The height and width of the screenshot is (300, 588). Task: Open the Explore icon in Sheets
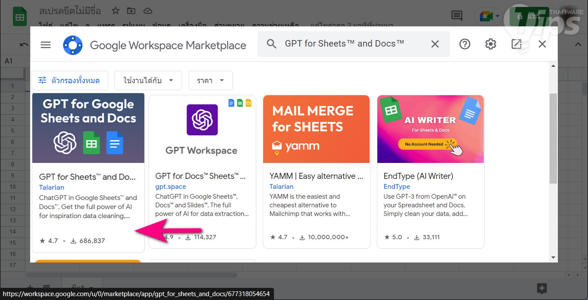542,288
